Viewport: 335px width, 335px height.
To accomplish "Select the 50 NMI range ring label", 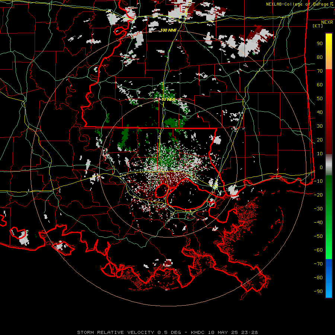I will pyautogui.click(x=168, y=99).
